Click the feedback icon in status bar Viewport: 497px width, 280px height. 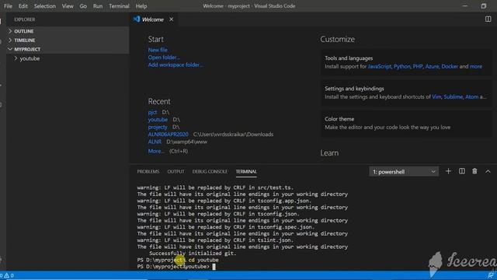(491, 275)
